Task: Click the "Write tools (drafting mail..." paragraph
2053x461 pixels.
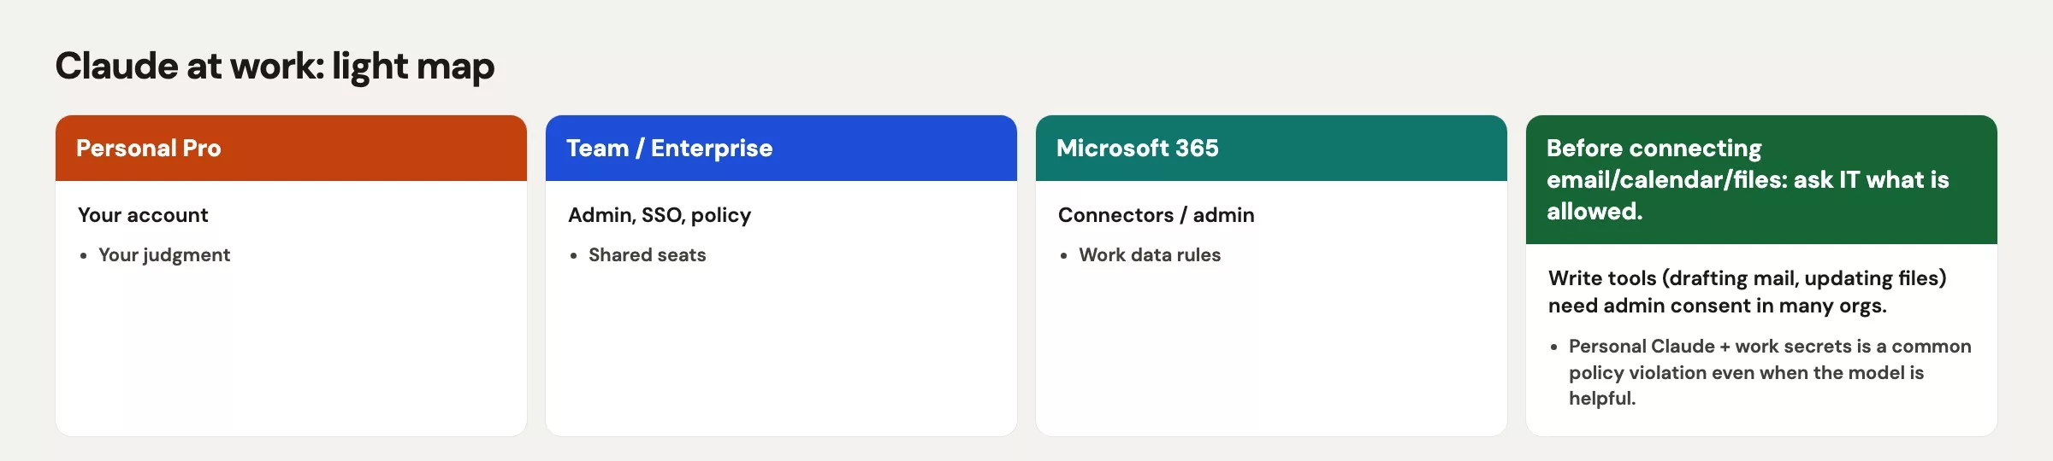Action: click(x=1748, y=292)
